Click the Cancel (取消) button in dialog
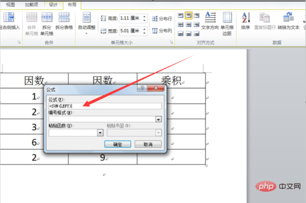 click(x=148, y=144)
